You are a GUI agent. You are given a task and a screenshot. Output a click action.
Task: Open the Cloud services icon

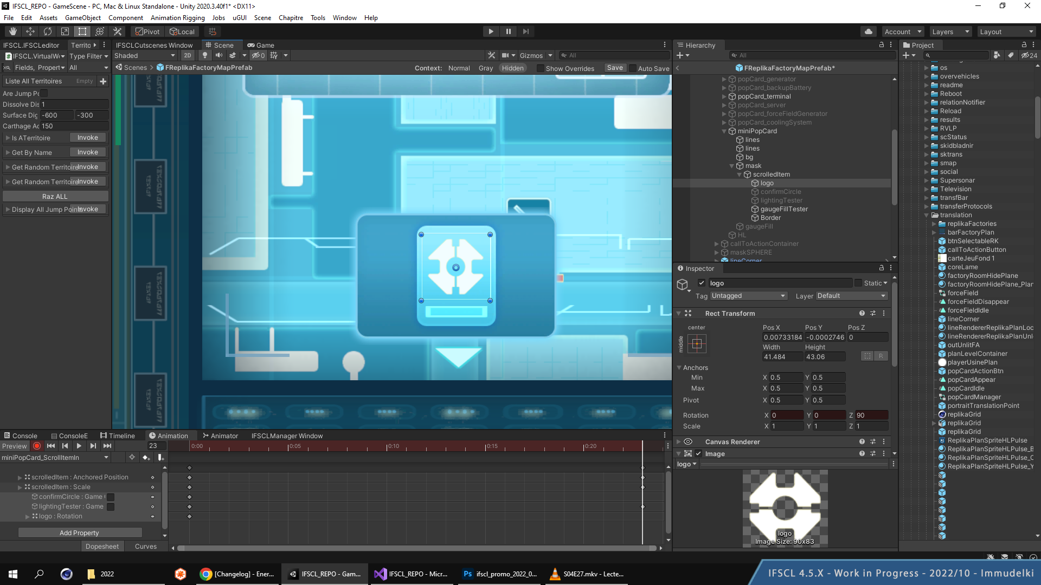click(x=869, y=31)
